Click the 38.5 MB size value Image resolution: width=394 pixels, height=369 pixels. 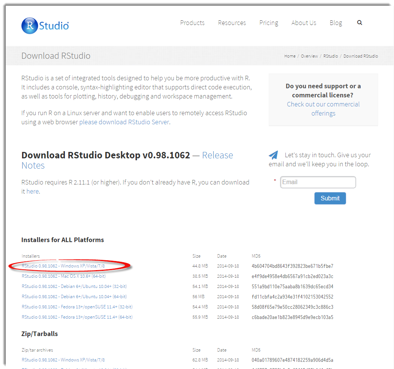(200, 277)
